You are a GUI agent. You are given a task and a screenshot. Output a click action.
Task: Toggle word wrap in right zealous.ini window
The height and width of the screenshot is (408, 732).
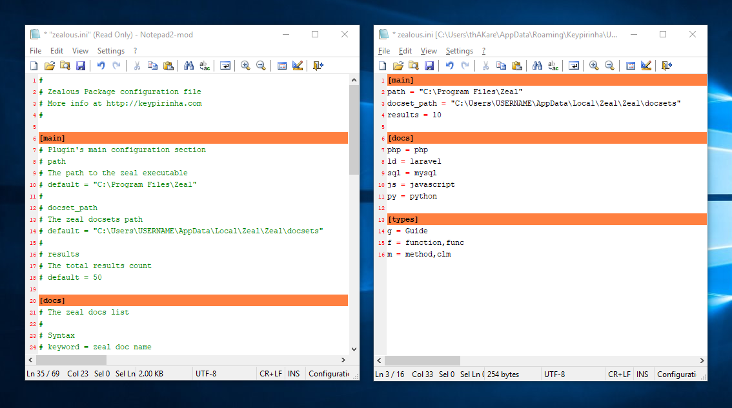pyautogui.click(x=574, y=66)
